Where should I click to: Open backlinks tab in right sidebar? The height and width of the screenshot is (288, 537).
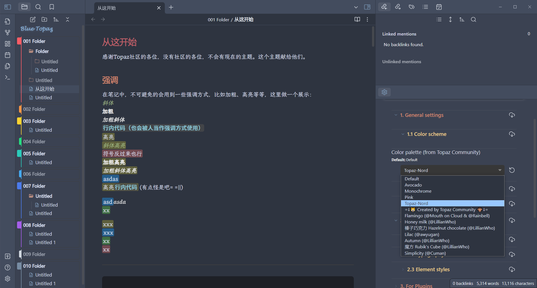pyautogui.click(x=384, y=7)
